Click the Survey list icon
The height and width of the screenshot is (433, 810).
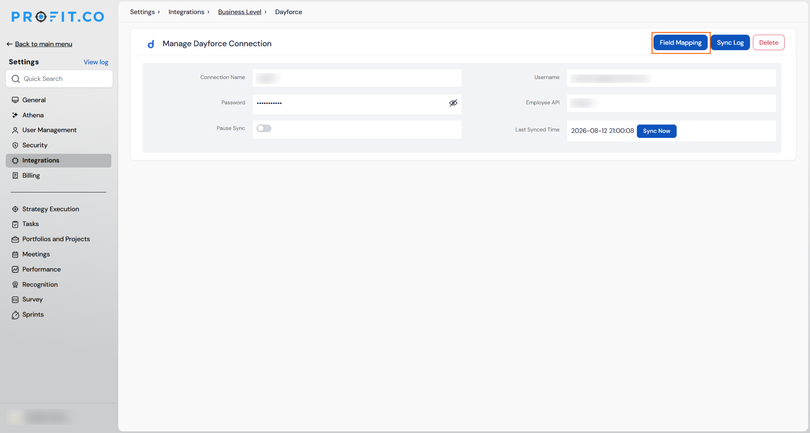15,299
